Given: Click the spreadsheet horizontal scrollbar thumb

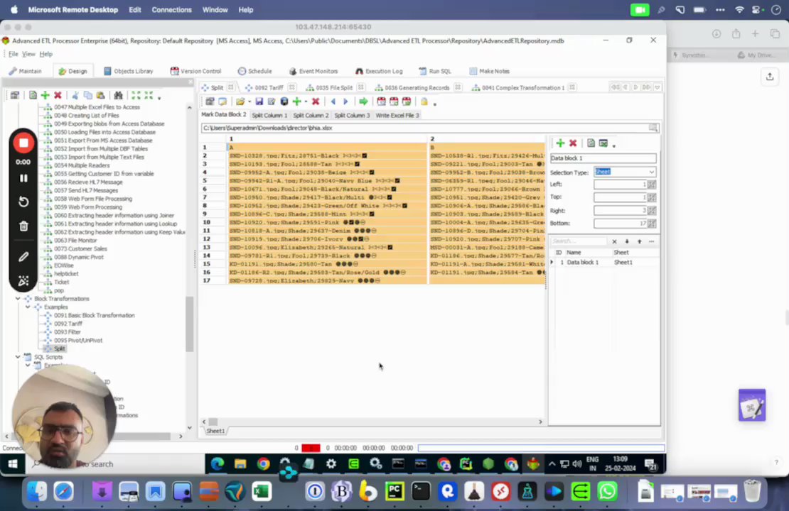Looking at the screenshot, I should click(x=213, y=422).
